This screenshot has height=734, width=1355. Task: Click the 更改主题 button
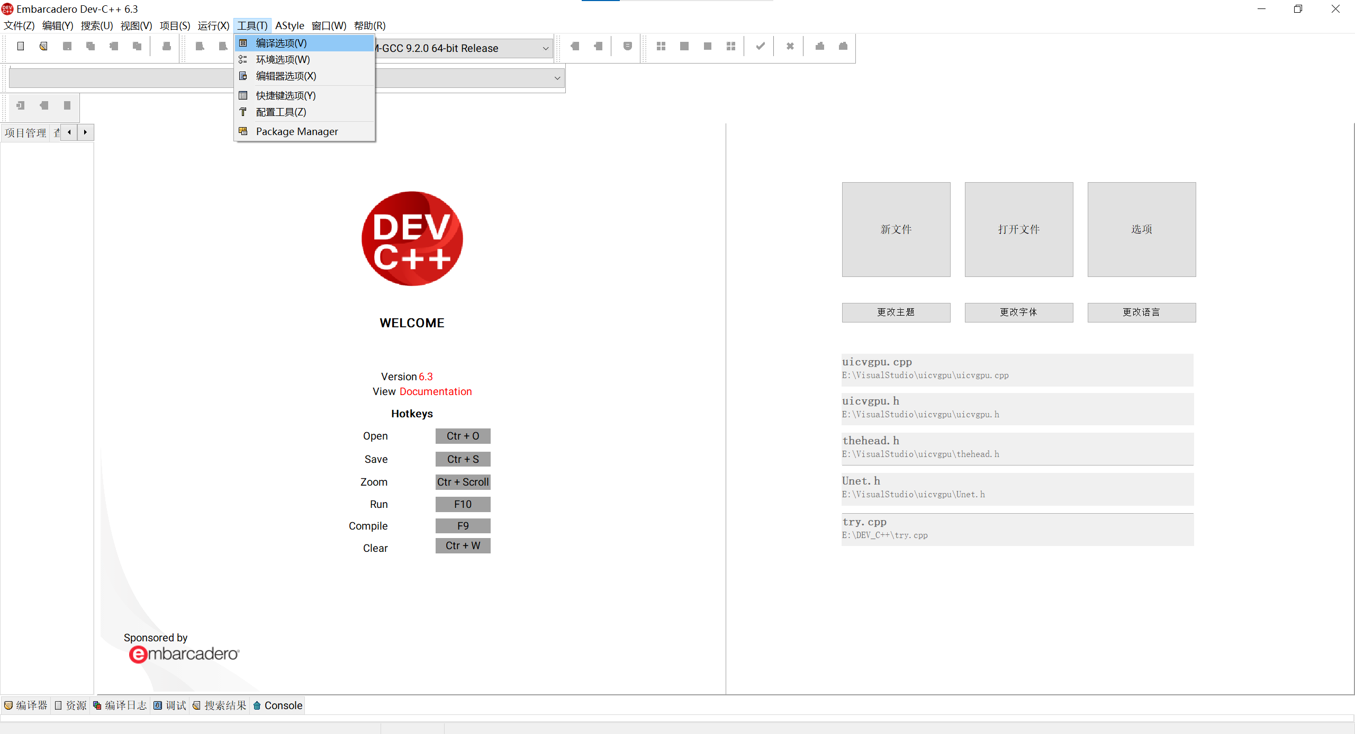(896, 312)
